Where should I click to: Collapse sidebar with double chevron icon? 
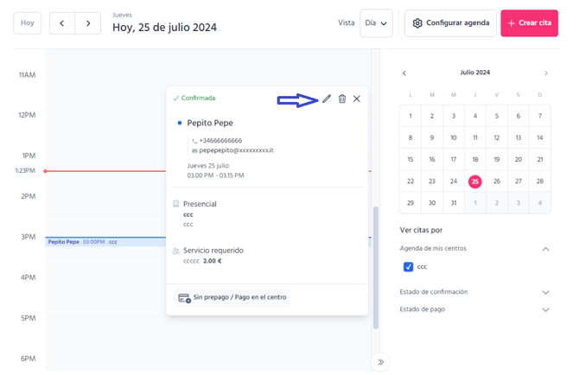pyautogui.click(x=380, y=362)
